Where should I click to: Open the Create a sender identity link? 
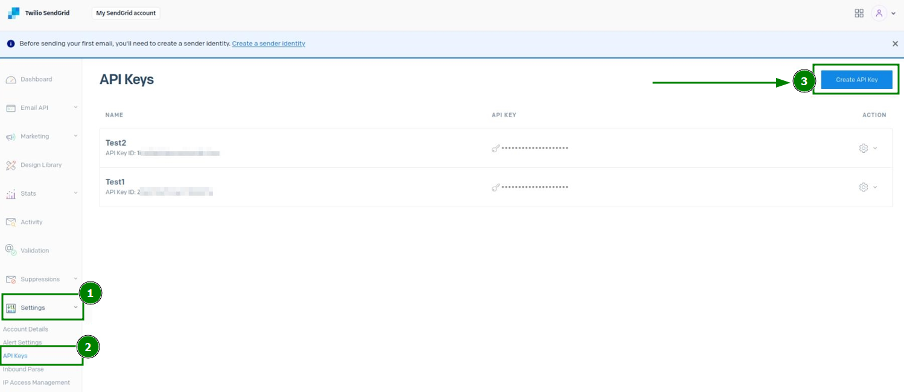269,43
